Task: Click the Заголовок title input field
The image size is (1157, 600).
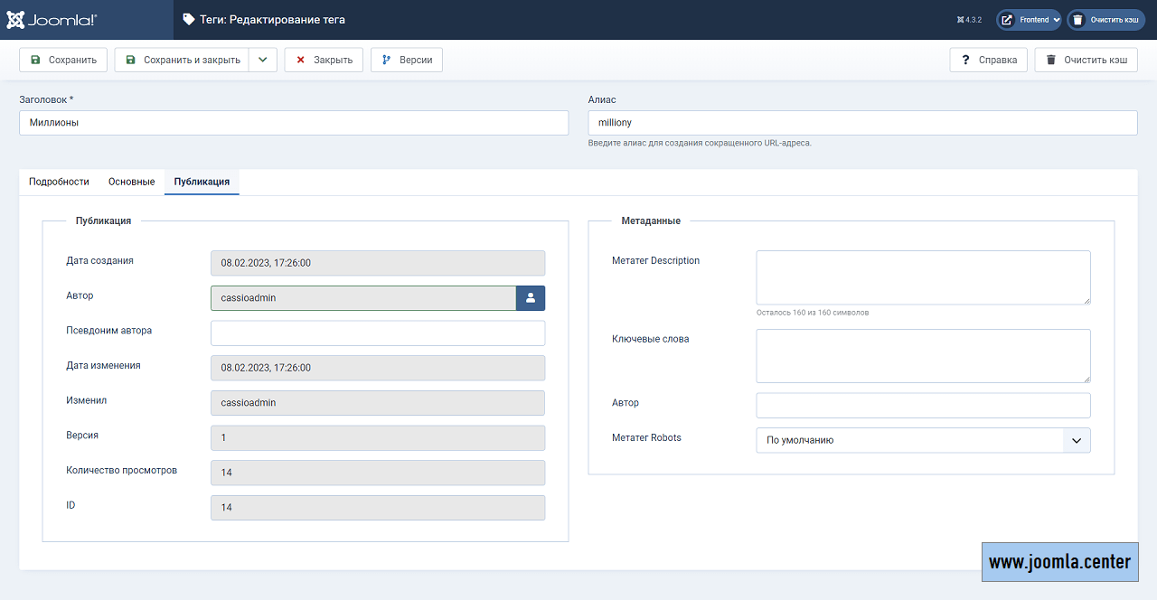Action: (294, 123)
